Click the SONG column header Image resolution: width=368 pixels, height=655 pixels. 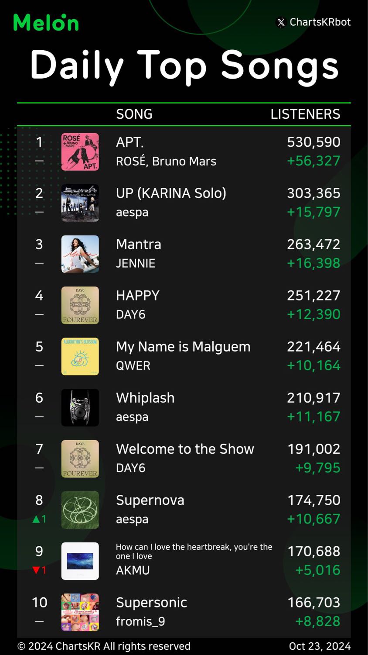coord(134,114)
